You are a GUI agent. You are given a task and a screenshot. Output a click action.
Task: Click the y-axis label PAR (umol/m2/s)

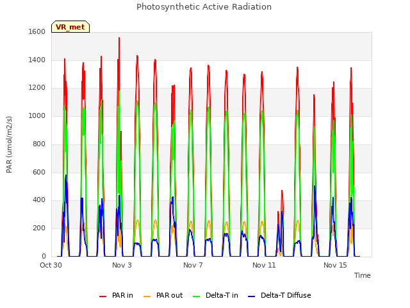click(x=9, y=144)
